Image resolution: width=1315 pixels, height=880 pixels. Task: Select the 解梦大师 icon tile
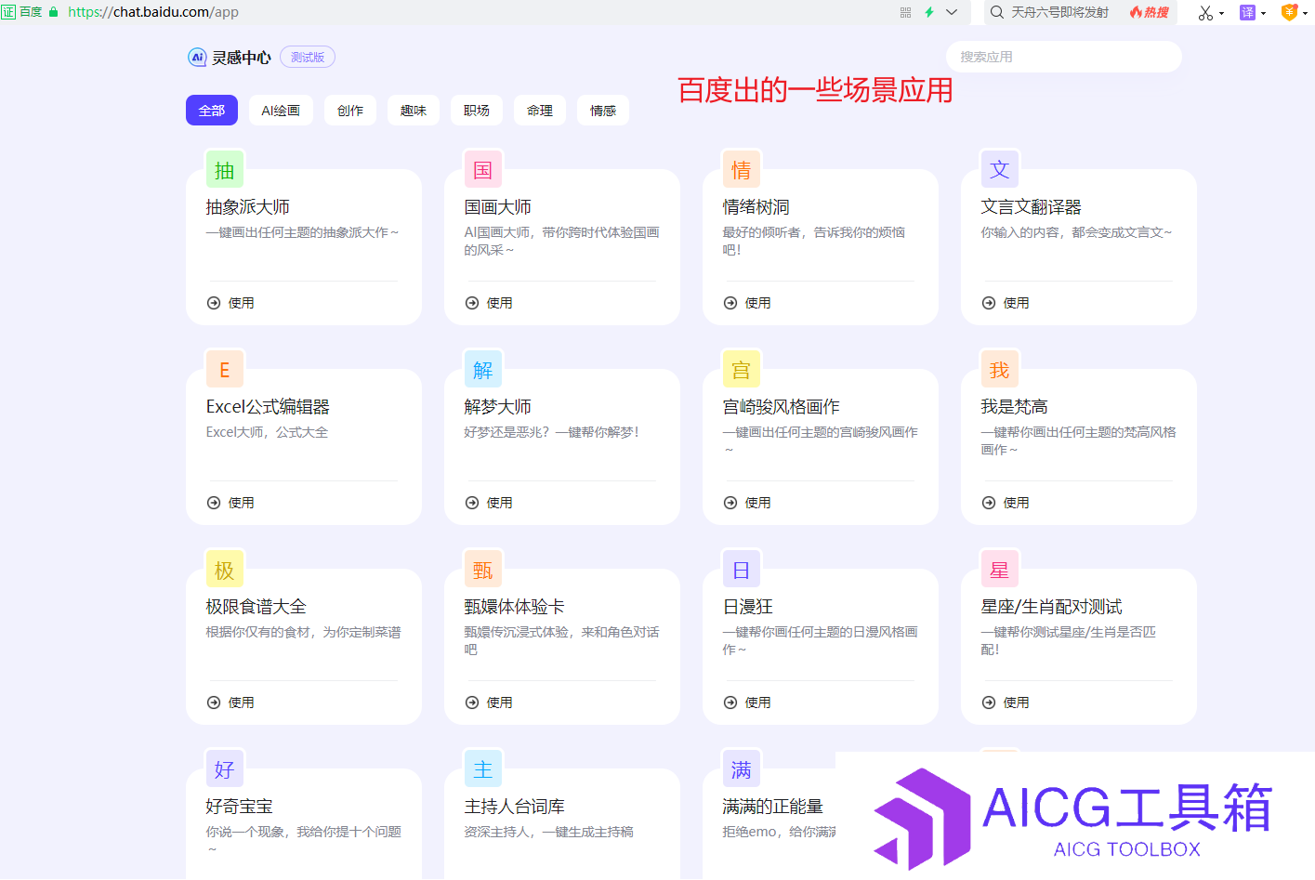pos(483,370)
